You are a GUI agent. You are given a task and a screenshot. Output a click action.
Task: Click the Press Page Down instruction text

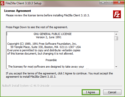(x=37, y=27)
